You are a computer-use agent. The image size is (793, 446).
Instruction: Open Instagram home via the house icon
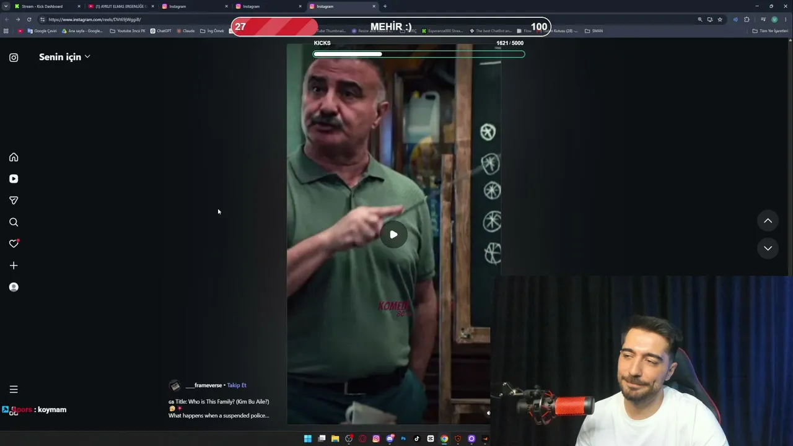click(14, 157)
